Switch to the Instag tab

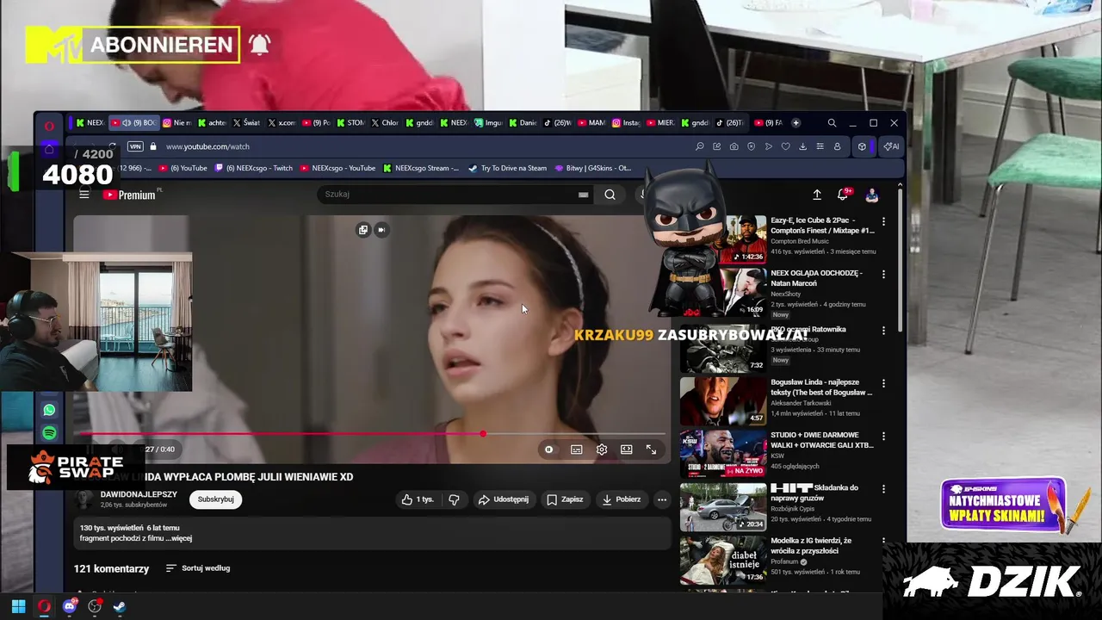[x=626, y=123]
